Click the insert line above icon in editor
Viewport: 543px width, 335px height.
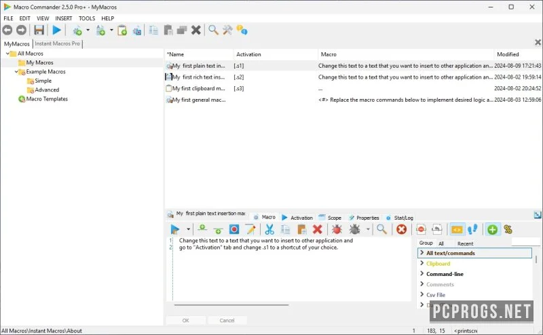[202, 229]
